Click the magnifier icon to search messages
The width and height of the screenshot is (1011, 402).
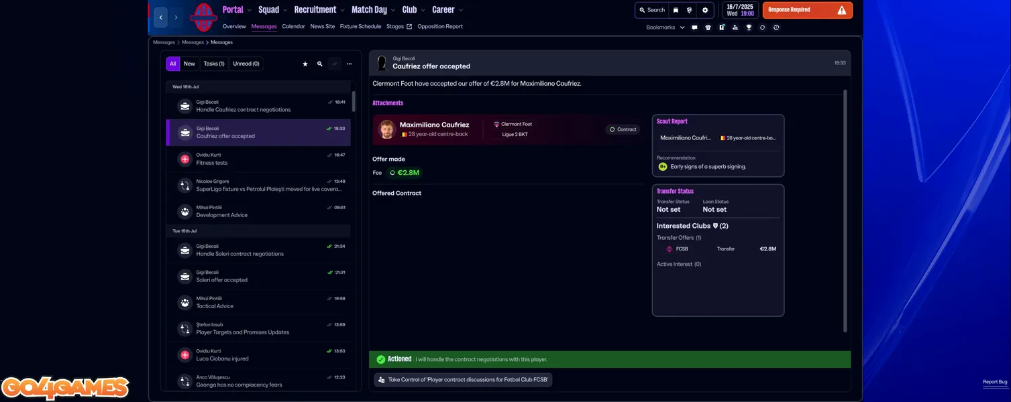(320, 64)
